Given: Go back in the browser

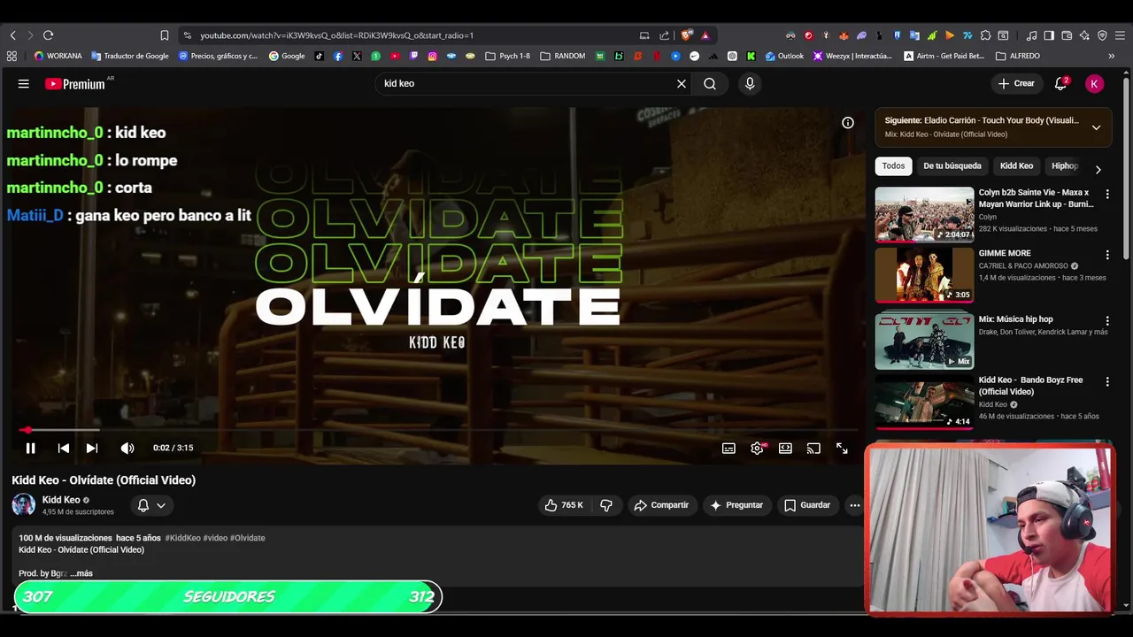Looking at the screenshot, I should pos(12,35).
